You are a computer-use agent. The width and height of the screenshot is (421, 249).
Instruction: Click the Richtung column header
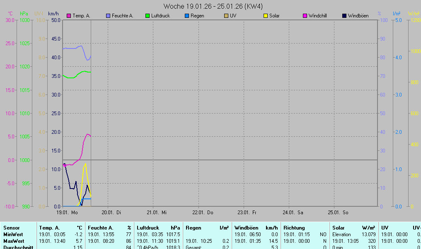pos(294,228)
